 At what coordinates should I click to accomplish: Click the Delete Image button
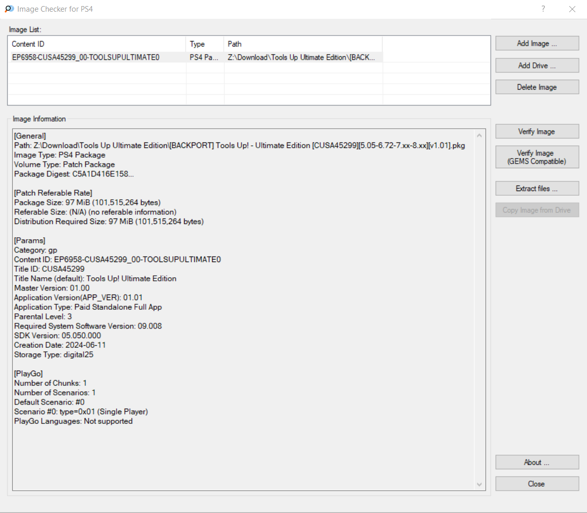537,87
